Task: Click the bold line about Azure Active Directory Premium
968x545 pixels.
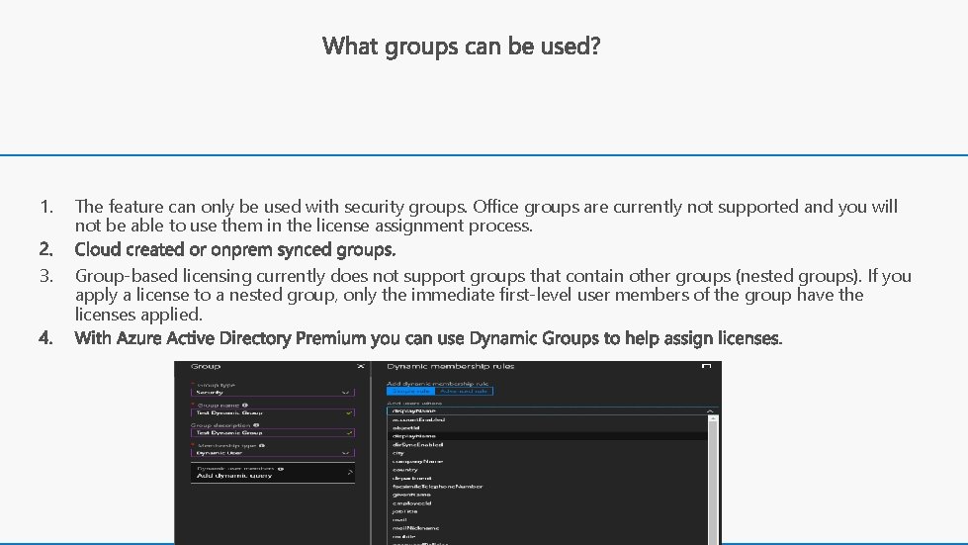Action: [x=428, y=338]
